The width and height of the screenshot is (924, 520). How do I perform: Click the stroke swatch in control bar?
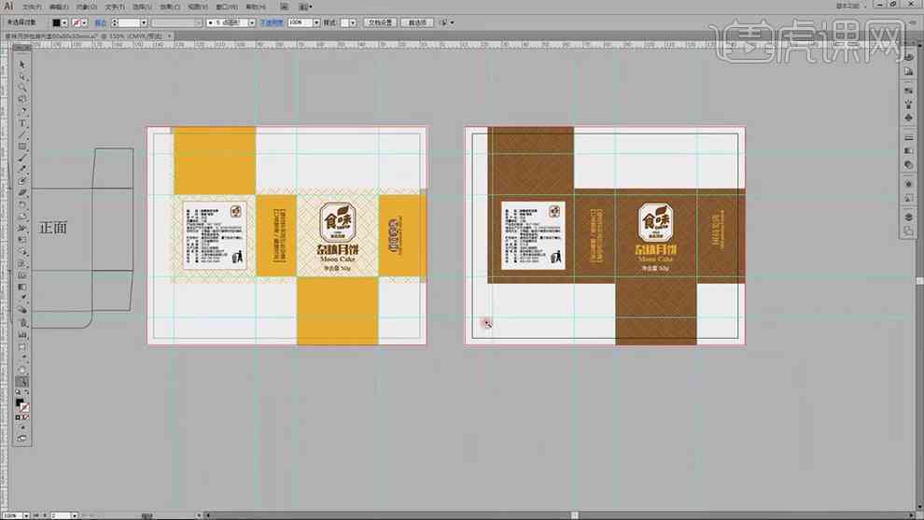(x=77, y=22)
